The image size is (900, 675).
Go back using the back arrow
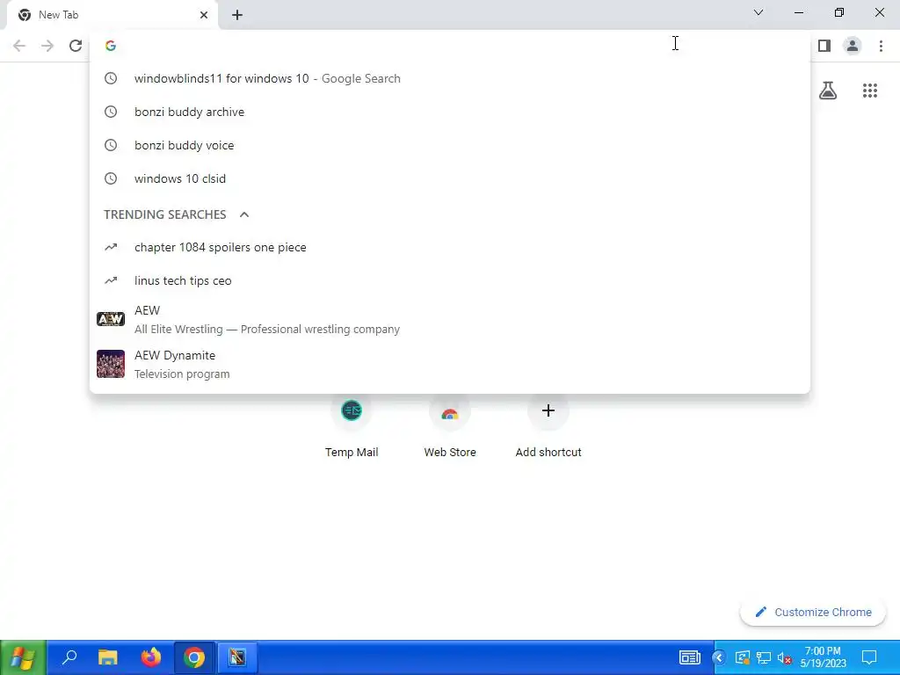click(x=19, y=46)
